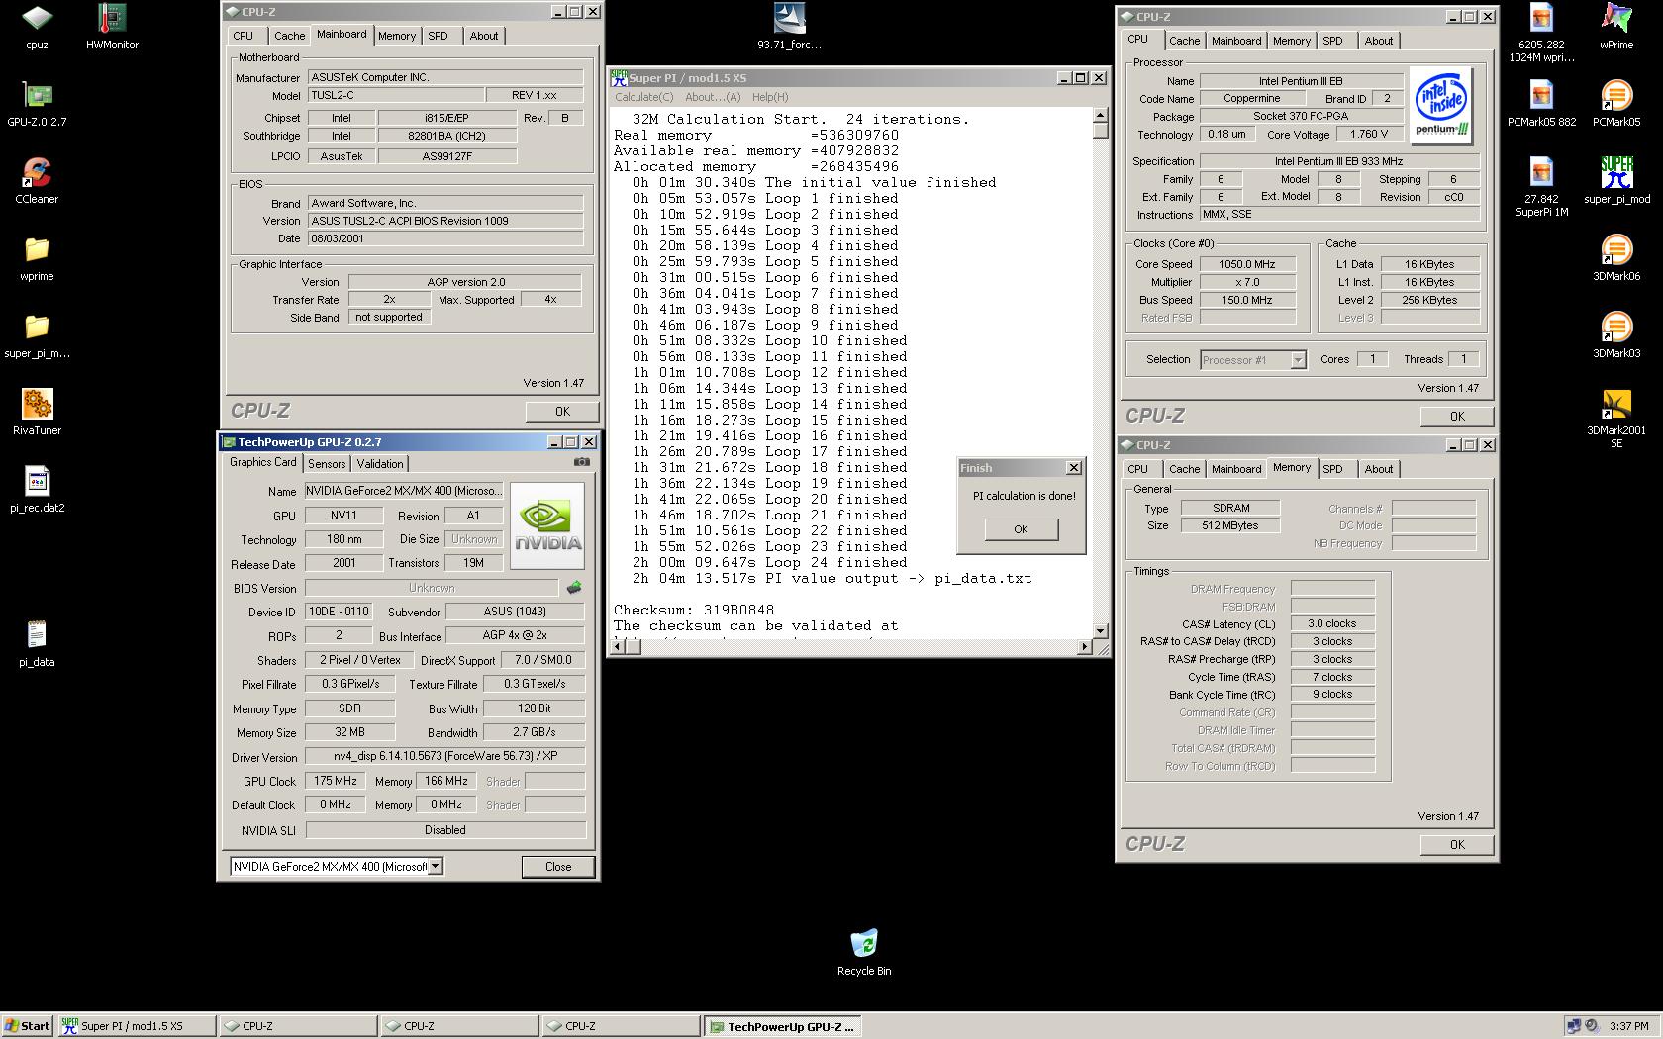Open the wPrime desktop shortcut
This screenshot has width=1663, height=1039.
point(1616,27)
